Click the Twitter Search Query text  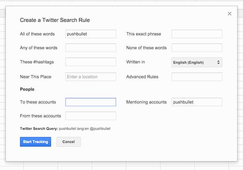[x=65, y=128]
